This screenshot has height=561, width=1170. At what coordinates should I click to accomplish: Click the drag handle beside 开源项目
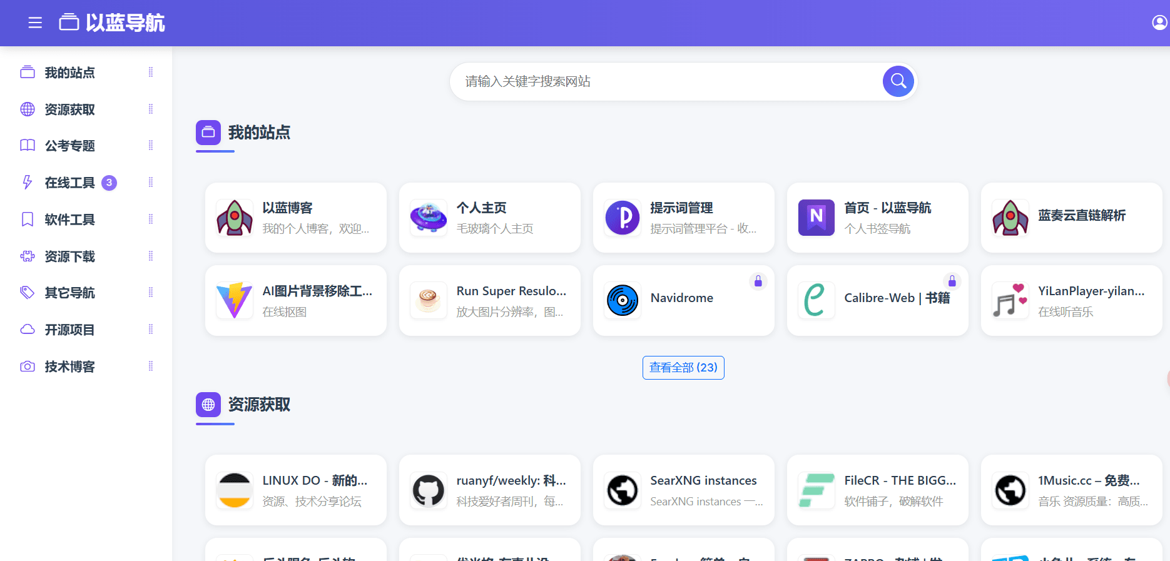click(151, 330)
